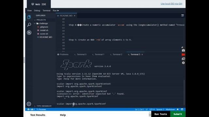This screenshot has height=117, width=209.
Task: Click the LF line ending status entry
Action: tap(147, 110)
